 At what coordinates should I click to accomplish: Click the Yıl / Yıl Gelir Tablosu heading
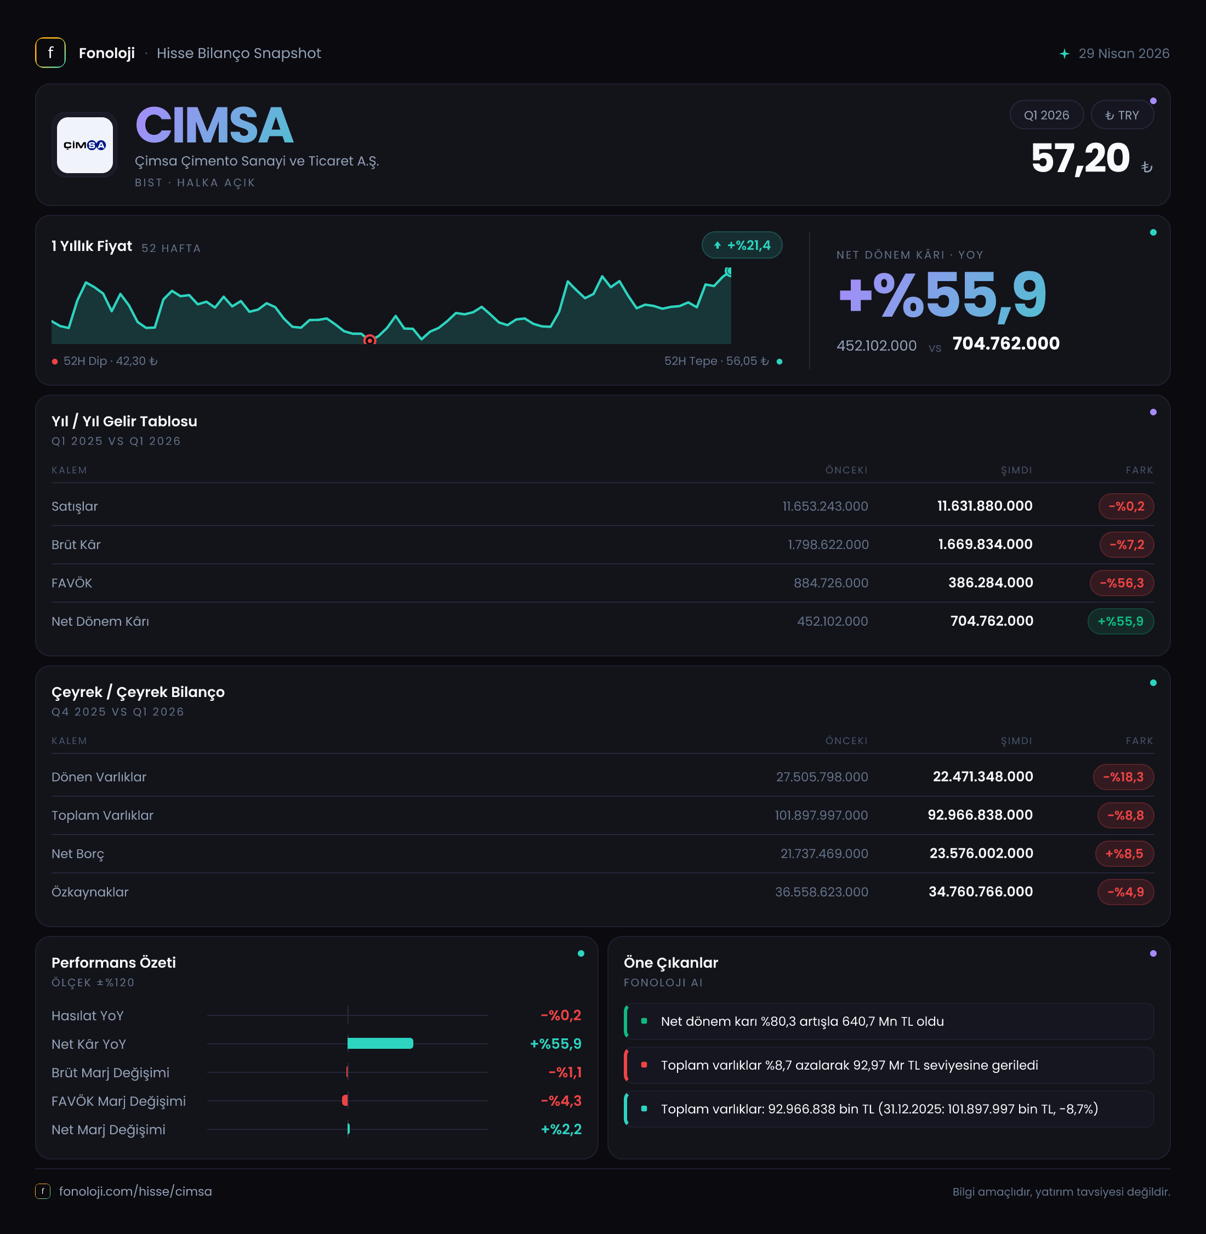(124, 421)
